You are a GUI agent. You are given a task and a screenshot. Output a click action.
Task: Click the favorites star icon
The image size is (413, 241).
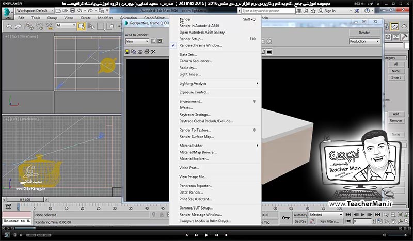(313, 11)
